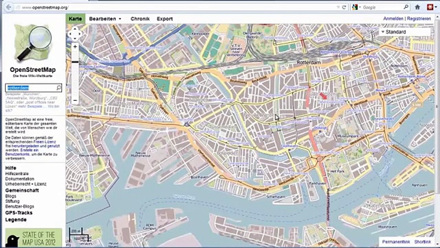Screen dimensions: 440x248
Task: Click the browser address bar URL
Action: click(45, 7)
